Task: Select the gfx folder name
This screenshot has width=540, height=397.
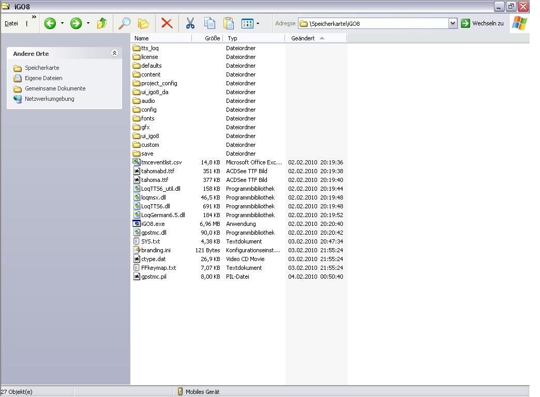Action: pos(145,127)
